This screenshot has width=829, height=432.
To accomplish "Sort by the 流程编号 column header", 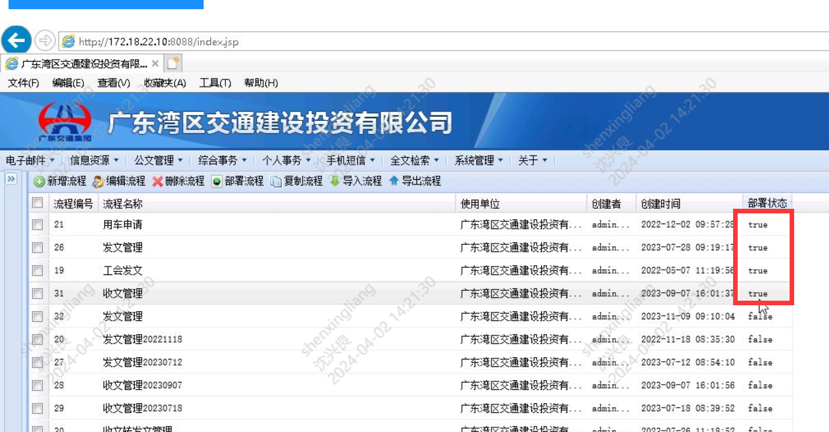I will tap(73, 204).
